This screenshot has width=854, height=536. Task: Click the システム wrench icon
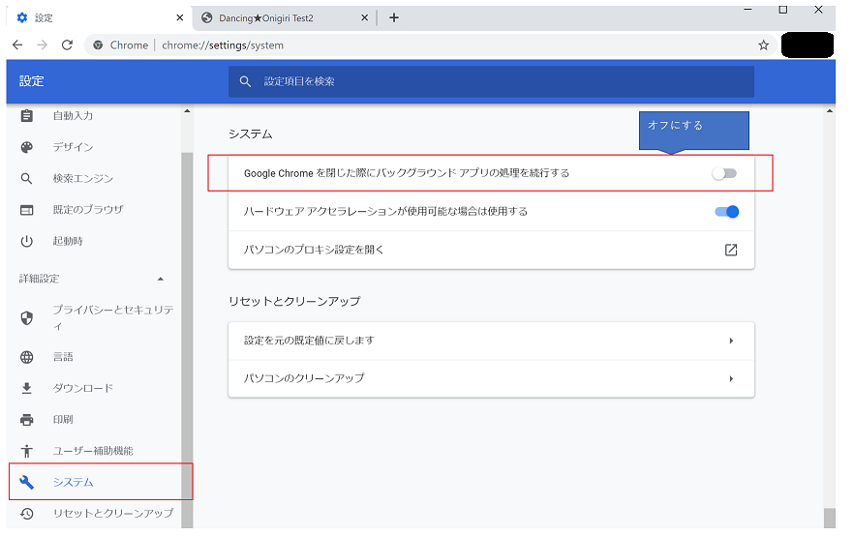point(27,482)
